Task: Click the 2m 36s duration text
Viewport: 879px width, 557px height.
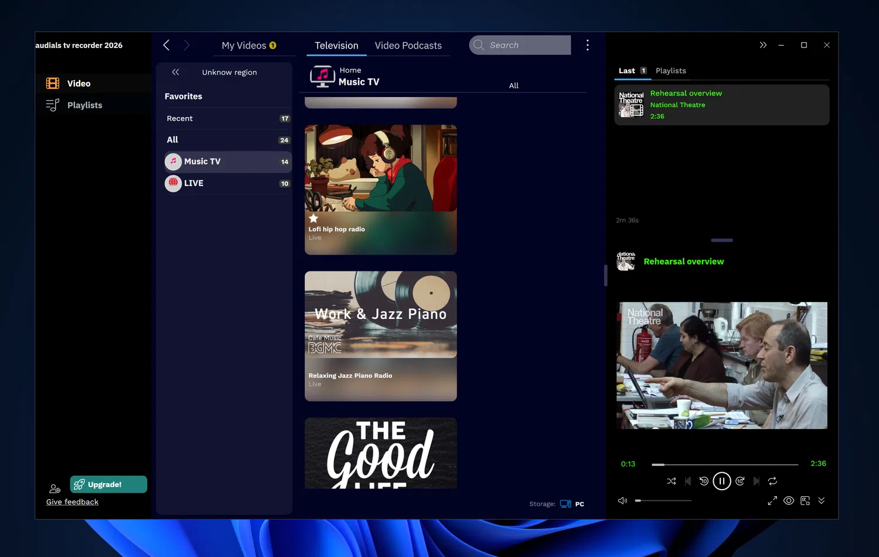Action: point(627,221)
